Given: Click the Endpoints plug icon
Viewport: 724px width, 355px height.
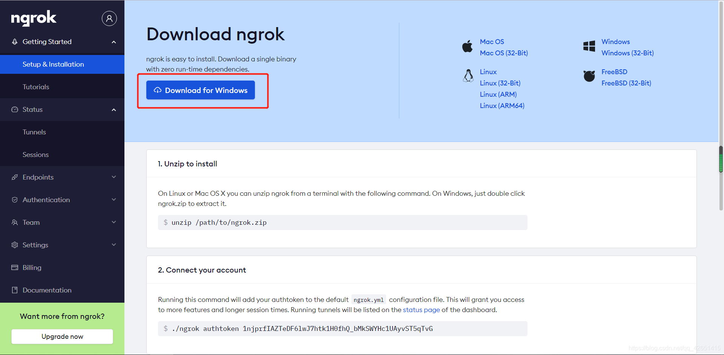Looking at the screenshot, I should (x=15, y=177).
